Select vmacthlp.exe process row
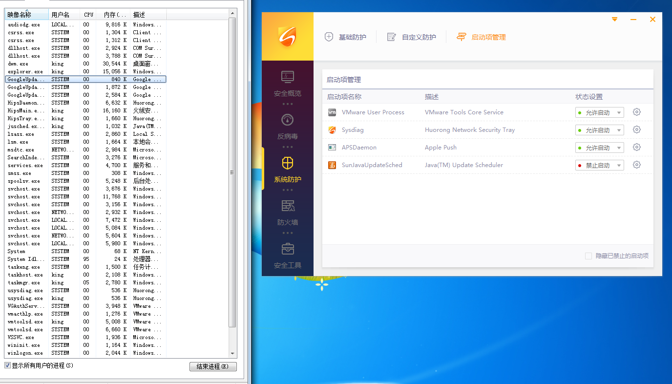The height and width of the screenshot is (384, 672). [85, 314]
